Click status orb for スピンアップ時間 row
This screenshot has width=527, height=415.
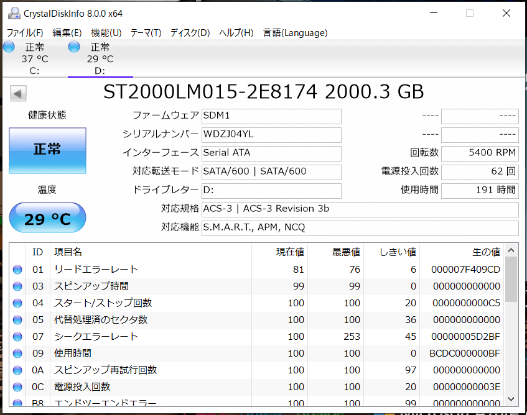[17, 286]
